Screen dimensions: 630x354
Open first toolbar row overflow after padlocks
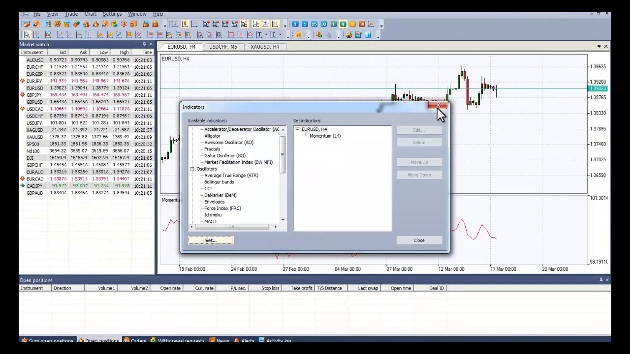click(164, 25)
